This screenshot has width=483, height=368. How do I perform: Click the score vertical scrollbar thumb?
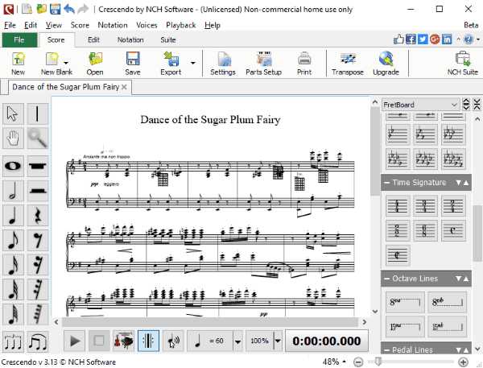coord(375,151)
